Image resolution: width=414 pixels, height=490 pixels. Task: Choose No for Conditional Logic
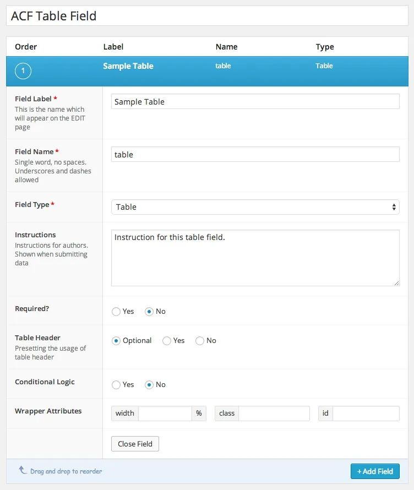click(149, 385)
